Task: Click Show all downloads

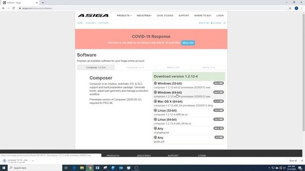Action: [x=293, y=161]
